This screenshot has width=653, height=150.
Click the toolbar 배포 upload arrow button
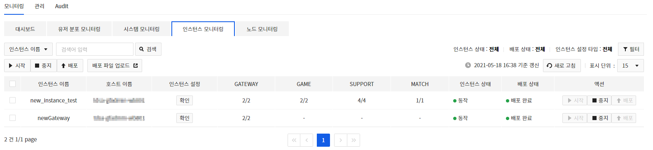pyautogui.click(x=70, y=66)
